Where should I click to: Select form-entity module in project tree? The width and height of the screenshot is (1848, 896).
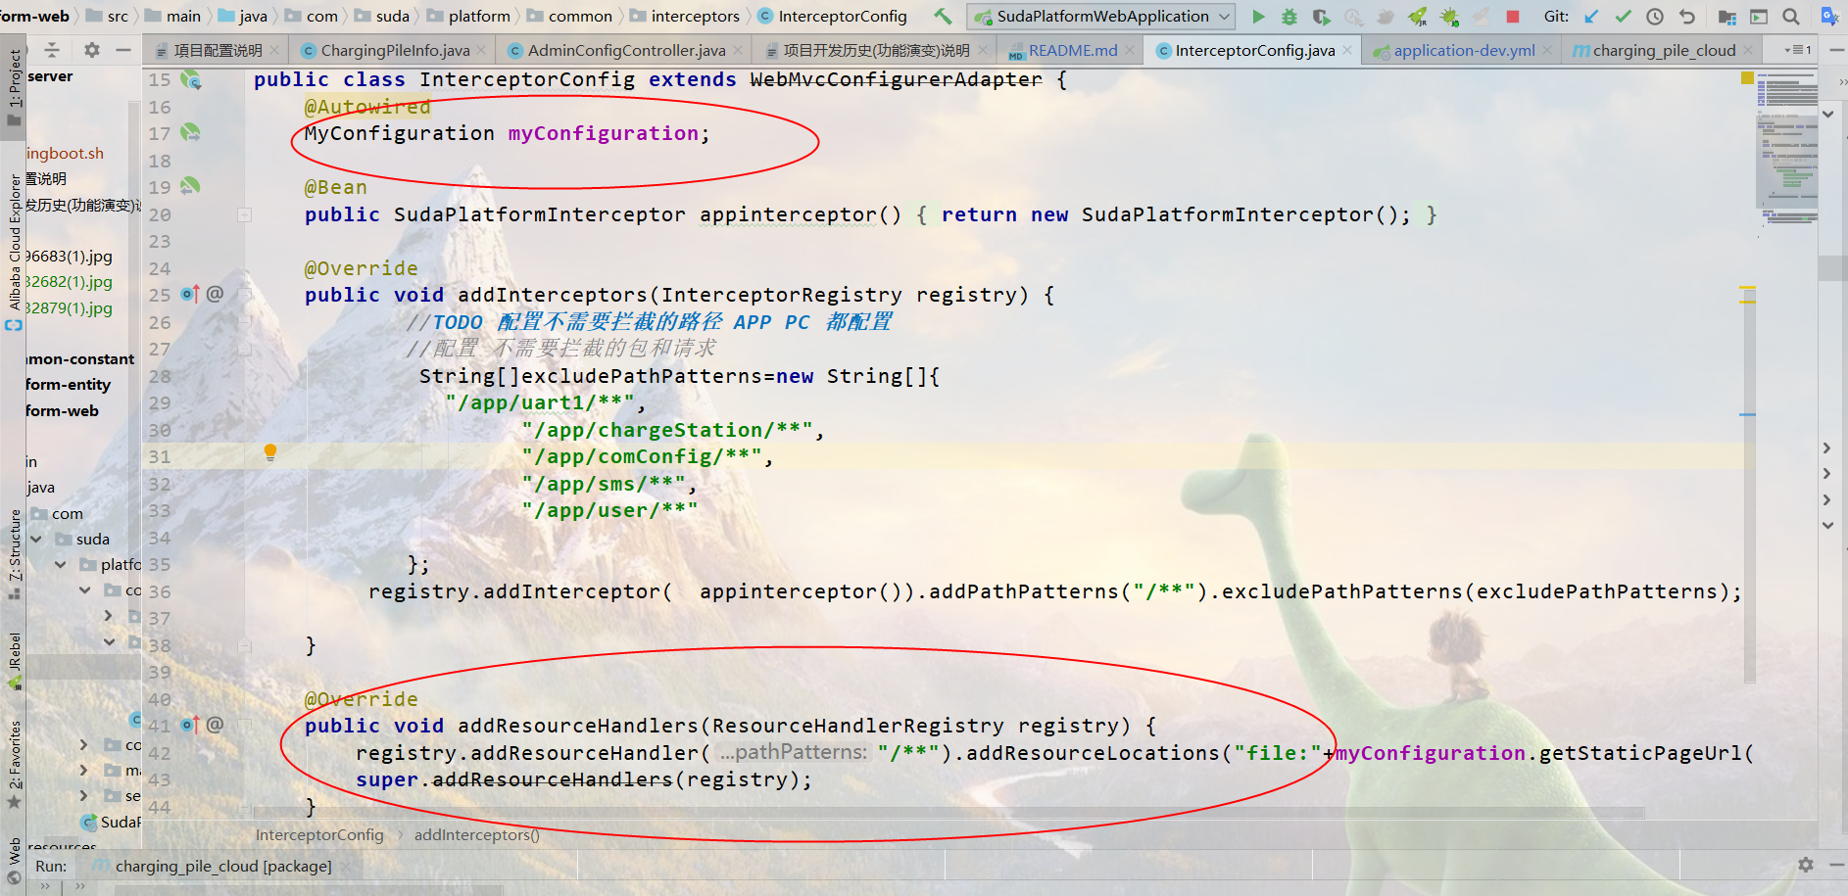(68, 385)
